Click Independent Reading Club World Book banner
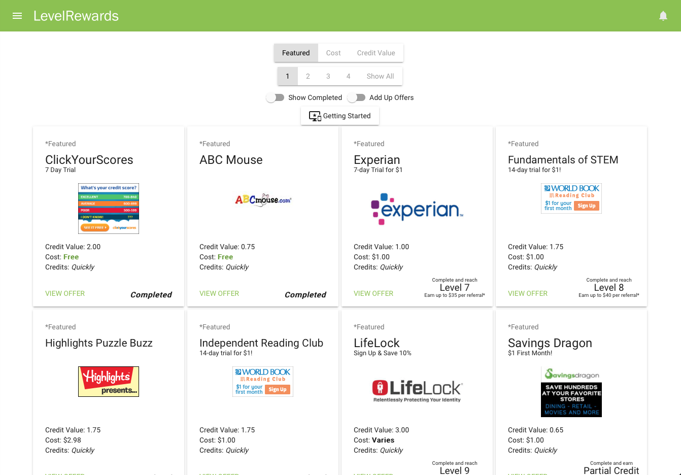Screen dimensions: 681x475 pos(263,382)
